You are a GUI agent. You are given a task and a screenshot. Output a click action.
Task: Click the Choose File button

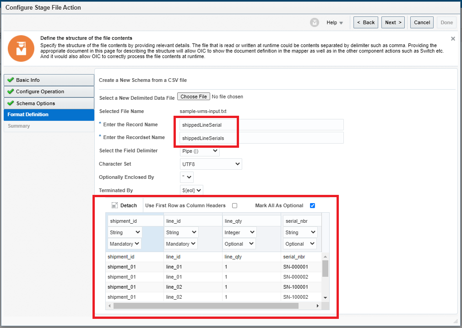point(194,97)
